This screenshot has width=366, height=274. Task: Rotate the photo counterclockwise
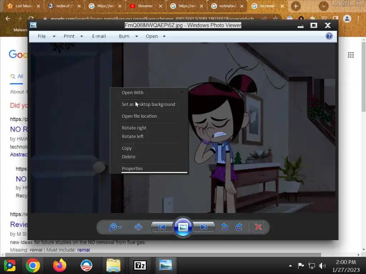pos(224,227)
